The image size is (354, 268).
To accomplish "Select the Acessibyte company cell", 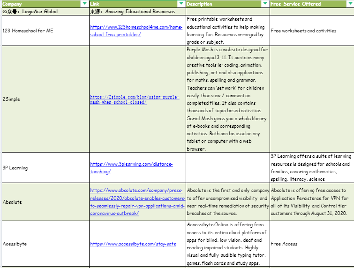I will pyautogui.click(x=45, y=244).
